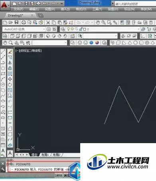Open the 工具(T) menu

point(97,9)
